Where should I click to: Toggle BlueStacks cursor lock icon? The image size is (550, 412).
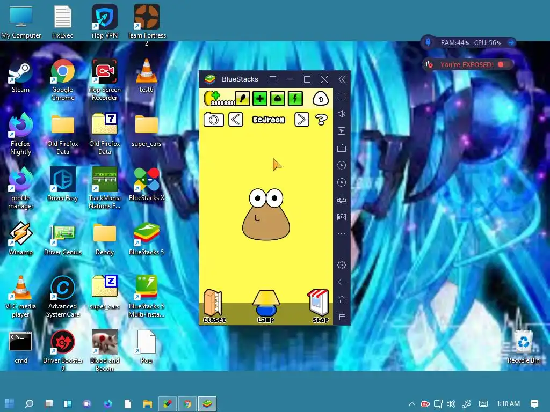tap(341, 131)
